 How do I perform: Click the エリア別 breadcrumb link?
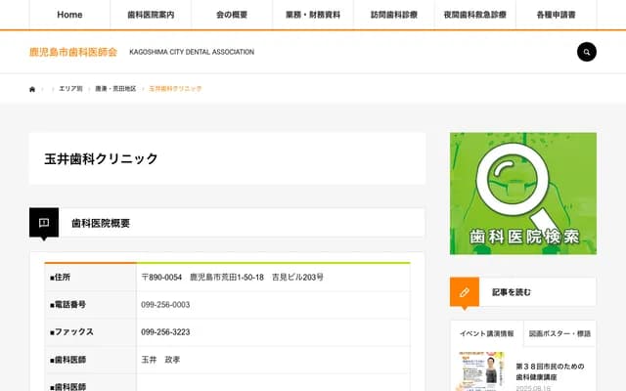(x=70, y=89)
